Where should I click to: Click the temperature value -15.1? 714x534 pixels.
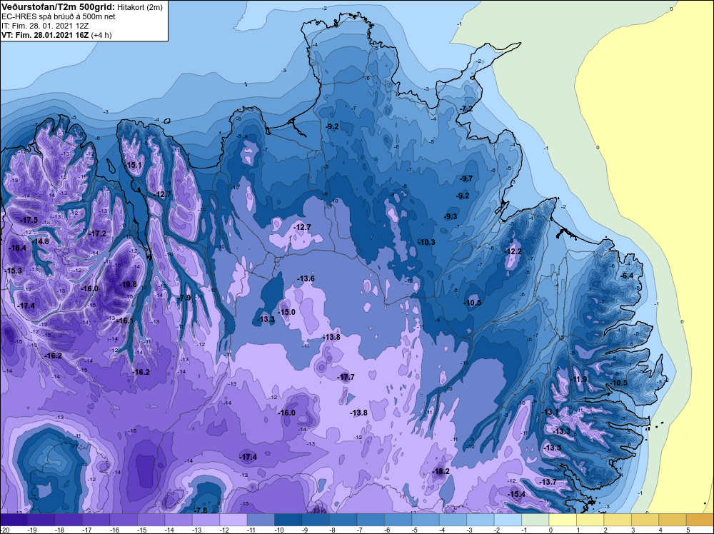pyautogui.click(x=134, y=166)
